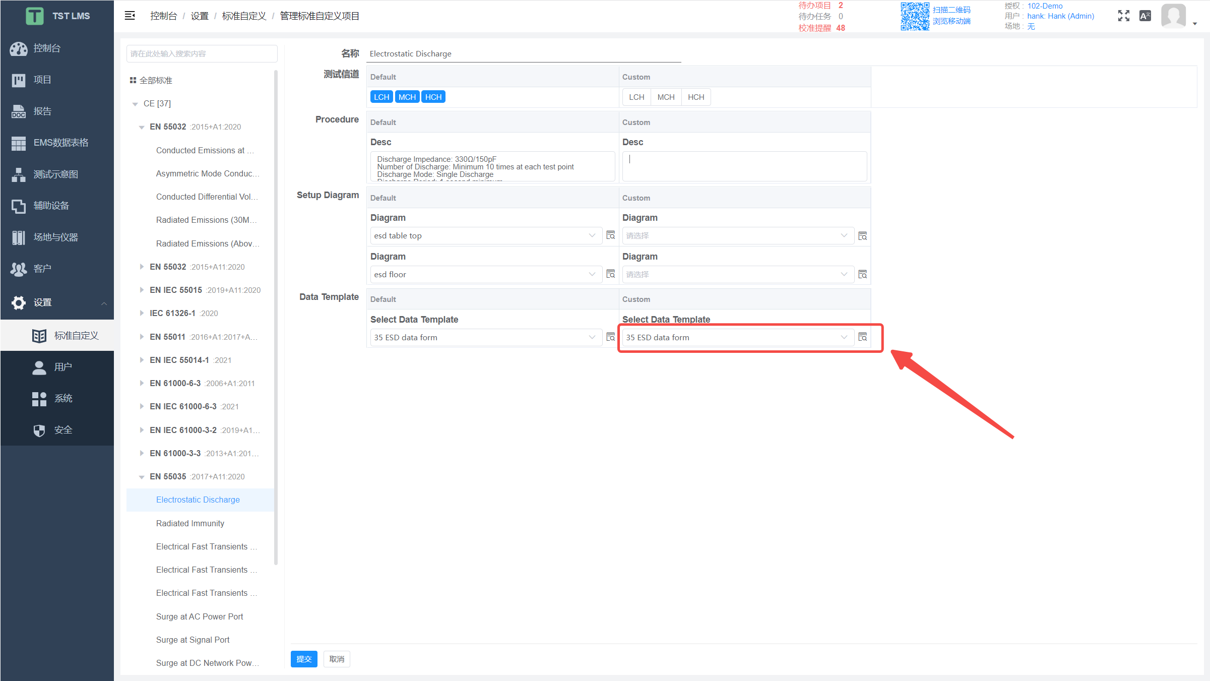Edit the 名称 Electrostatic Discharge field

(524, 53)
